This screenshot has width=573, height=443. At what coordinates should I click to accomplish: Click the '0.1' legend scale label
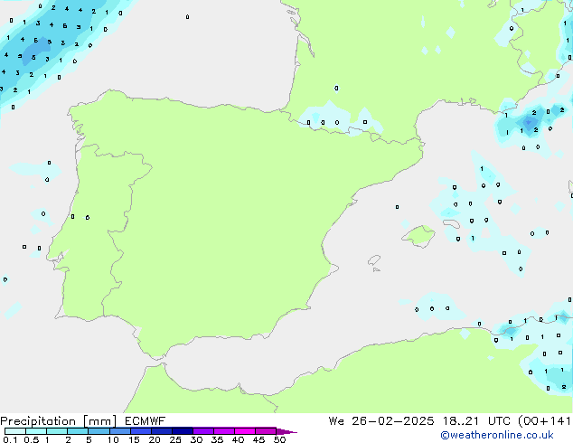pyautogui.click(x=10, y=439)
